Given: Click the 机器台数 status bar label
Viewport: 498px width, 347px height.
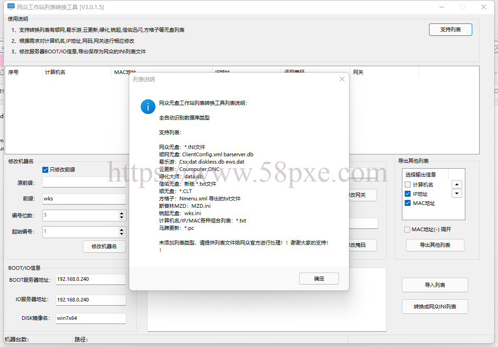Looking at the screenshot, I should click(x=17, y=339).
